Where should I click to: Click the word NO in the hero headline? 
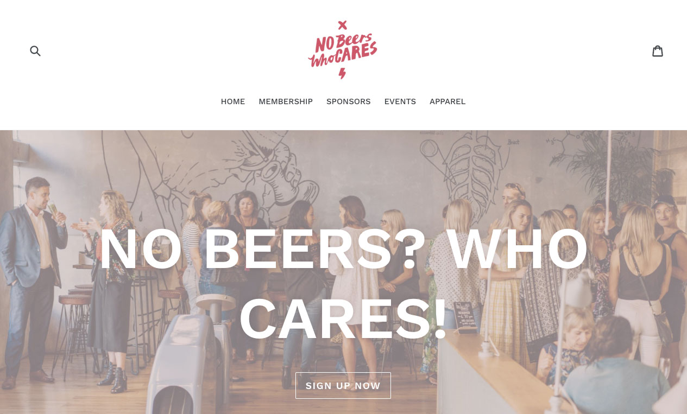(x=141, y=249)
